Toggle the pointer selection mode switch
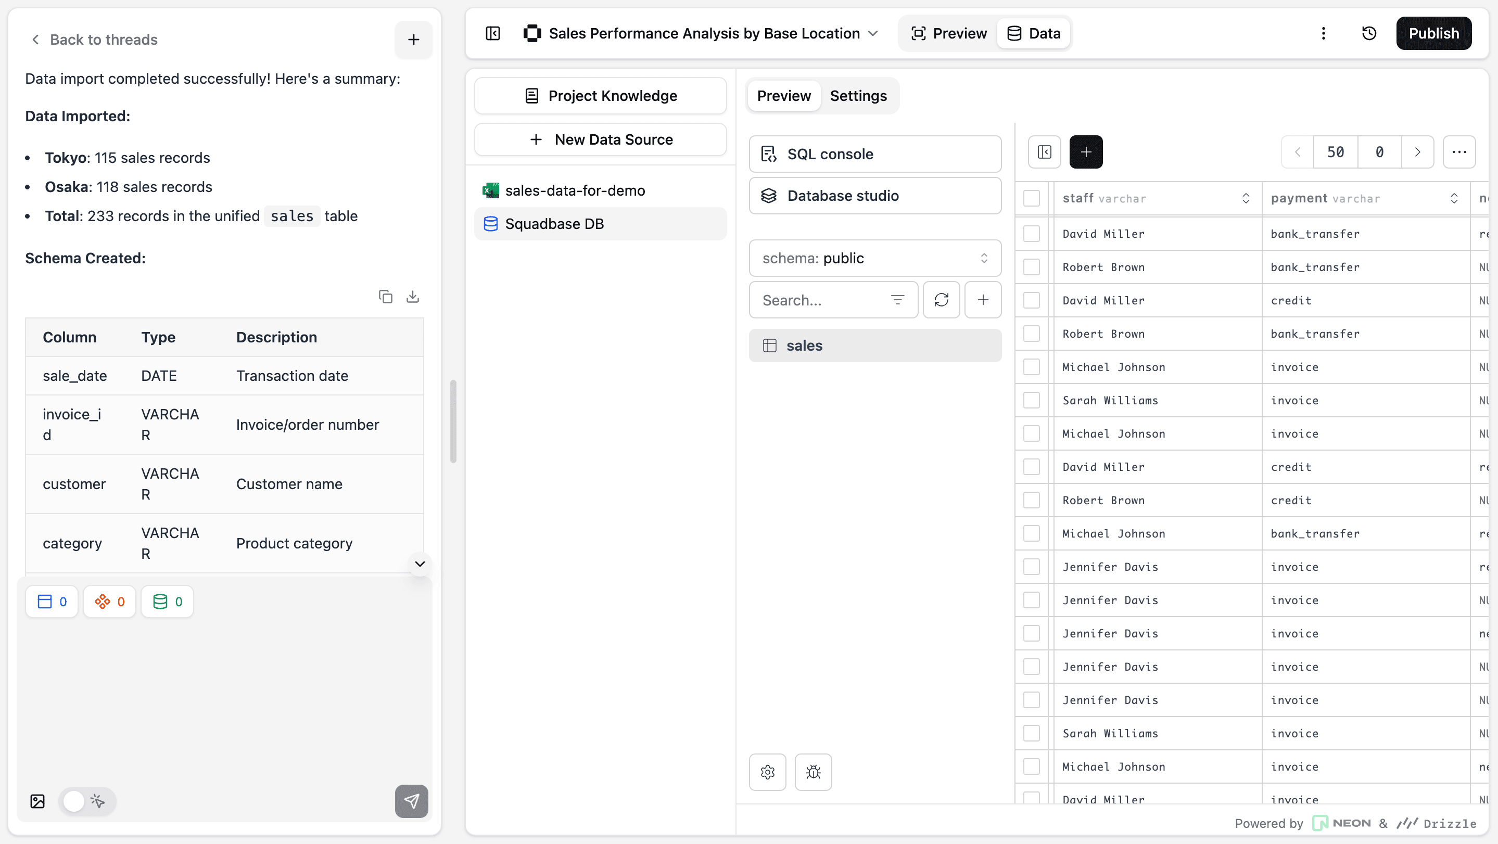This screenshot has width=1498, height=844. tap(86, 801)
